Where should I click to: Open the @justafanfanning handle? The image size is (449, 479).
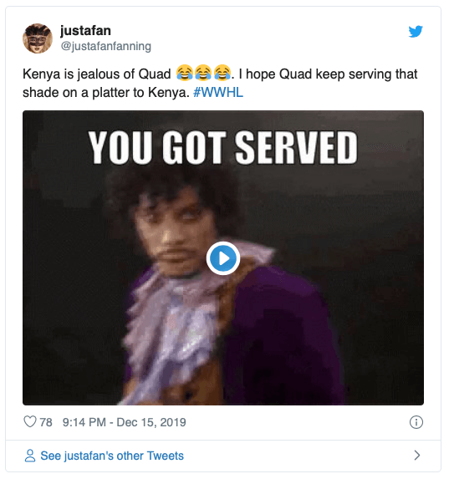click(105, 46)
